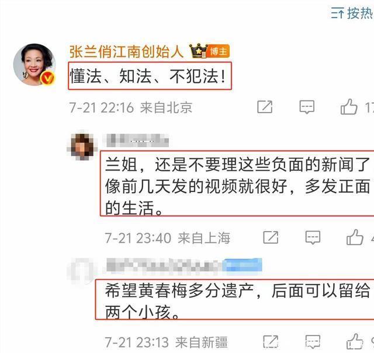Viewport: 374px width, 353px height.
Task: Click the gold V verification badge
Action: point(47,78)
